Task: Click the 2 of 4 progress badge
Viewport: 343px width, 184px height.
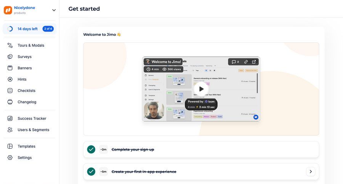Action: [48, 29]
